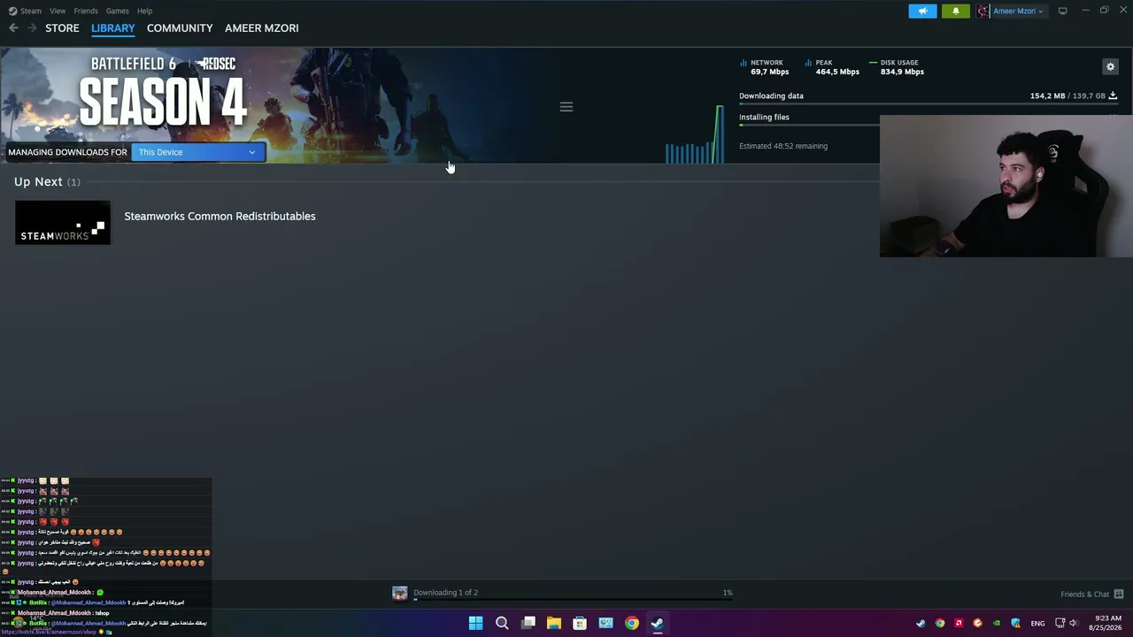This screenshot has width=1133, height=637.
Task: Click the game thumbnail in the bottom download bar
Action: point(400,593)
